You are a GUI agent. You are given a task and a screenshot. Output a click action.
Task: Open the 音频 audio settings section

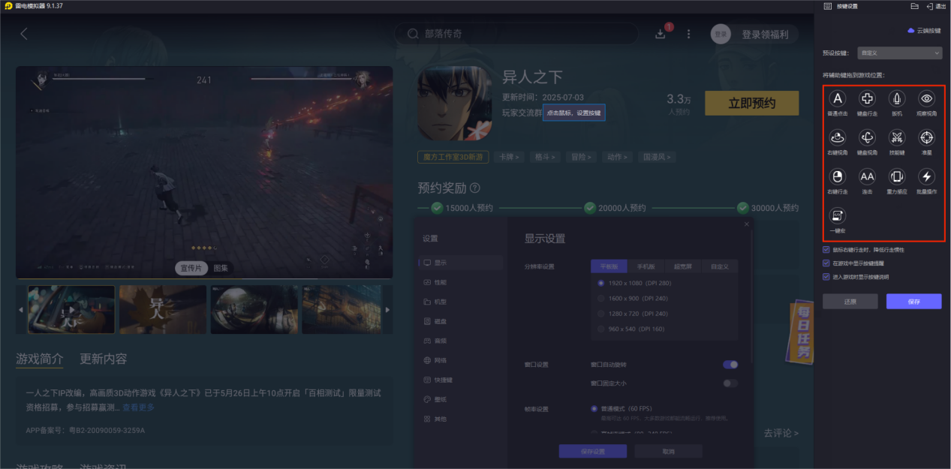coord(461,341)
